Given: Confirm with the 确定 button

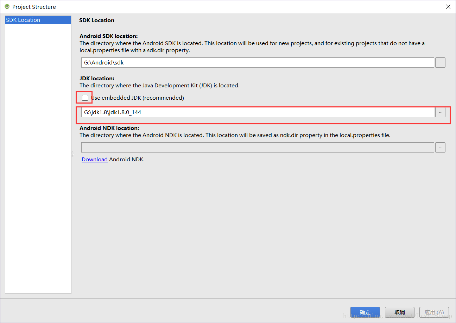Looking at the screenshot, I should pos(365,312).
